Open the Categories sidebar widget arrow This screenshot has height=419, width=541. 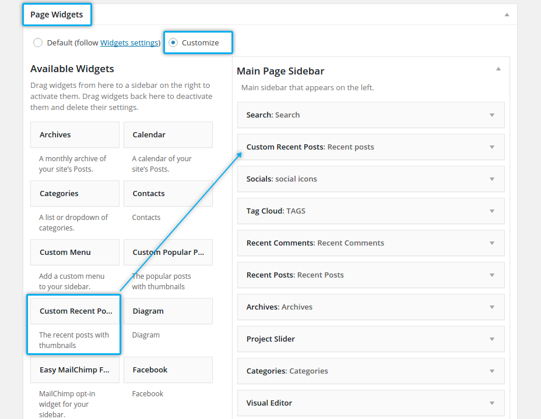tap(492, 371)
